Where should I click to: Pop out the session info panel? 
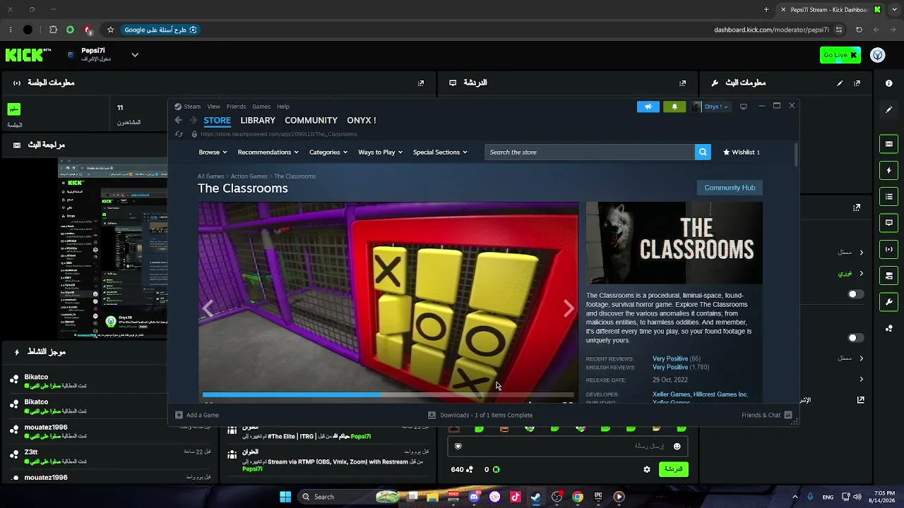click(x=421, y=83)
